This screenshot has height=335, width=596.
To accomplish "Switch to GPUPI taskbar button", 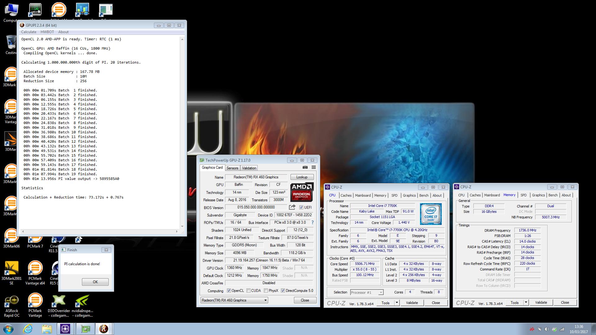I will (x=104, y=329).
